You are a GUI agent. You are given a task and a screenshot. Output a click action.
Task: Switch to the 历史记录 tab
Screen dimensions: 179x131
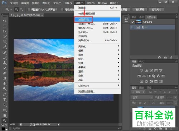tap(151, 17)
